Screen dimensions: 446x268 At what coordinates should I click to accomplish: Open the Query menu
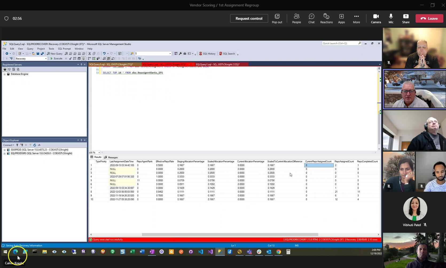click(30, 49)
